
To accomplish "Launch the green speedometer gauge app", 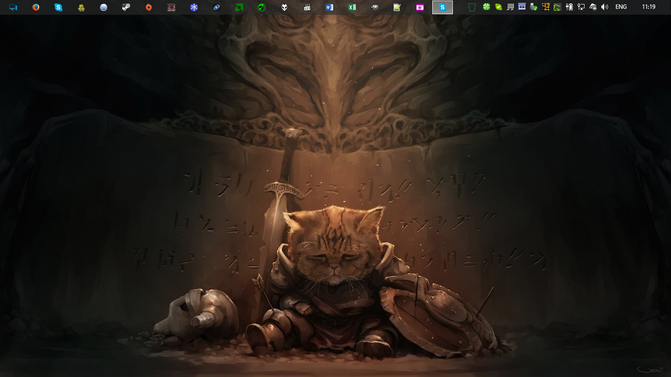I will point(262,7).
